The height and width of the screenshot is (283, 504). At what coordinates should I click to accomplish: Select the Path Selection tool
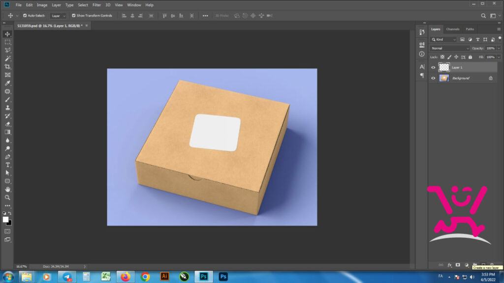7,173
